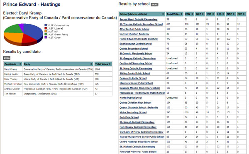Open Centre Hastings Secondary School link
The width and height of the screenshot is (249, 154).
pos(139,142)
